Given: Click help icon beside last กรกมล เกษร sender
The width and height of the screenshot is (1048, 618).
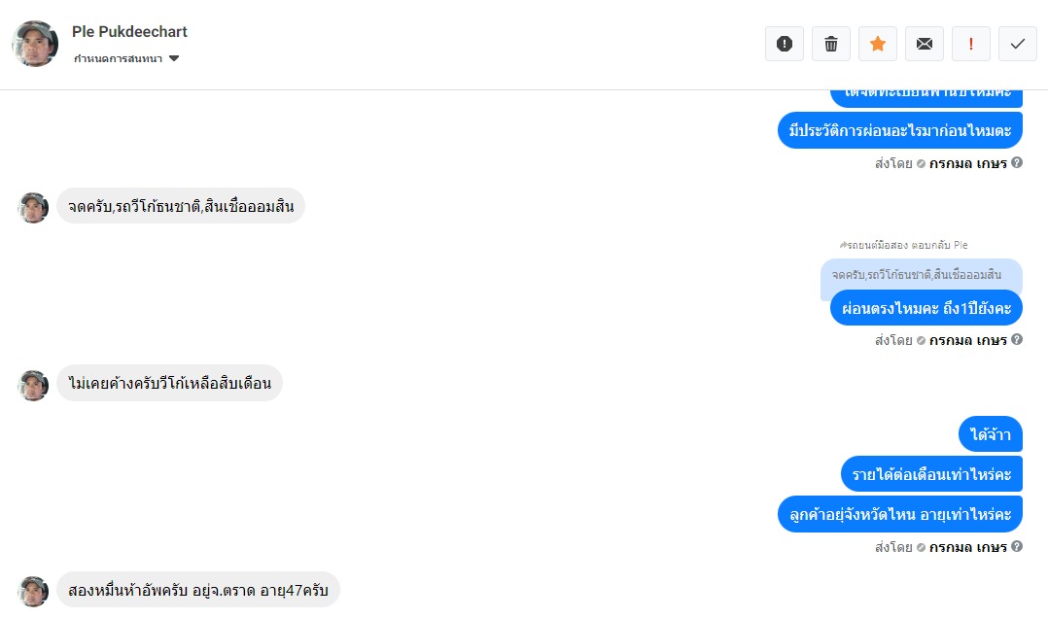Looking at the screenshot, I should click(1017, 546).
